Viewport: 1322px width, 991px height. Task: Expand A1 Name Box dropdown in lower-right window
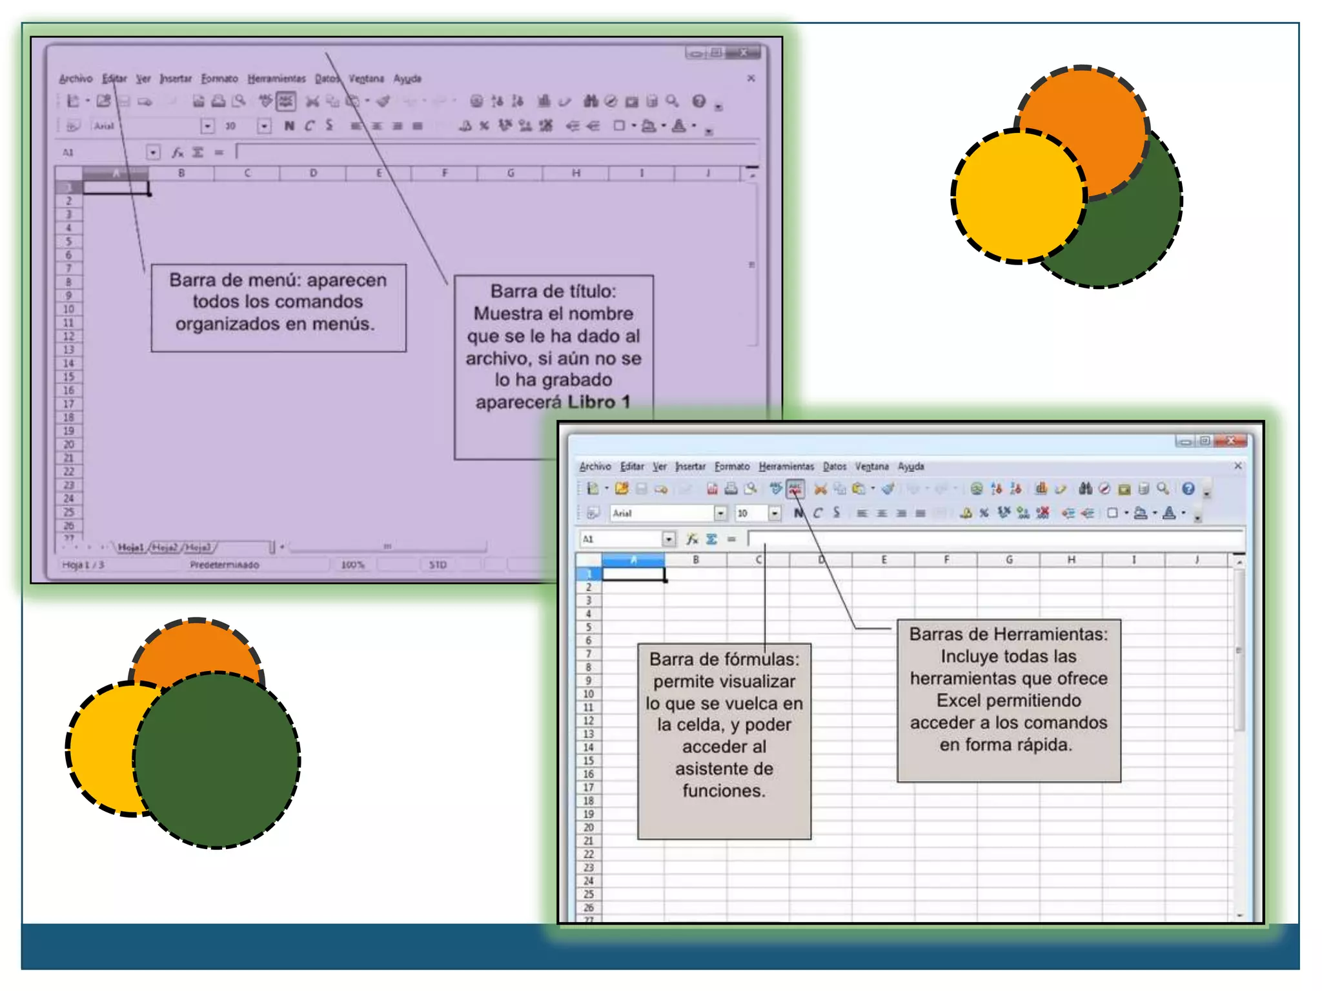tap(669, 539)
